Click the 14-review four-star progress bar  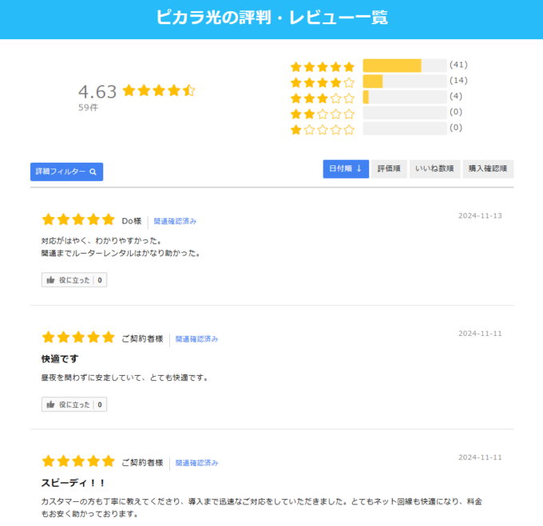click(x=405, y=81)
